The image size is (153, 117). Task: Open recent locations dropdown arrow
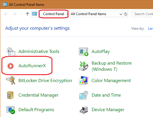click(x=21, y=14)
